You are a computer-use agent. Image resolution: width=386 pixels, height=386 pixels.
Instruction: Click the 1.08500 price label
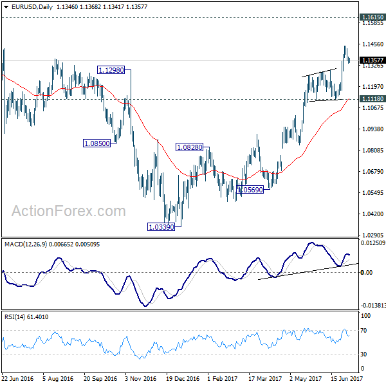[x=96, y=143]
